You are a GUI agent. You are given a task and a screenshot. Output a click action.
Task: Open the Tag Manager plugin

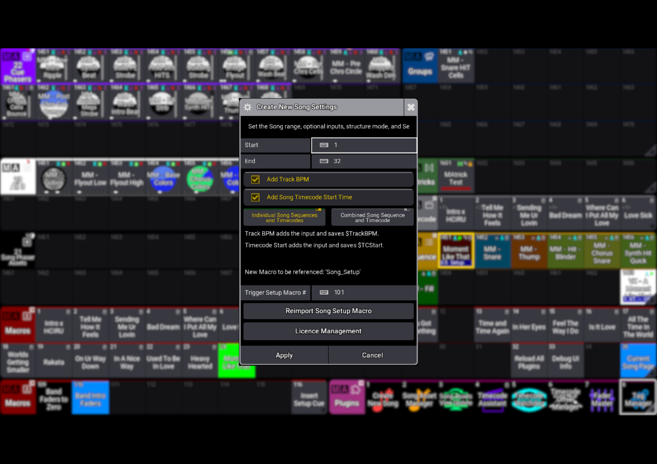click(638, 398)
